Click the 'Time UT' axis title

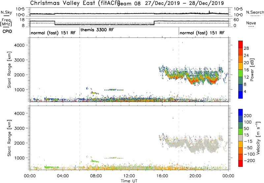pyautogui.click(x=129, y=181)
